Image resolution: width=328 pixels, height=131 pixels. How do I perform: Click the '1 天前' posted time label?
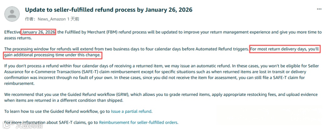click(x=73, y=19)
